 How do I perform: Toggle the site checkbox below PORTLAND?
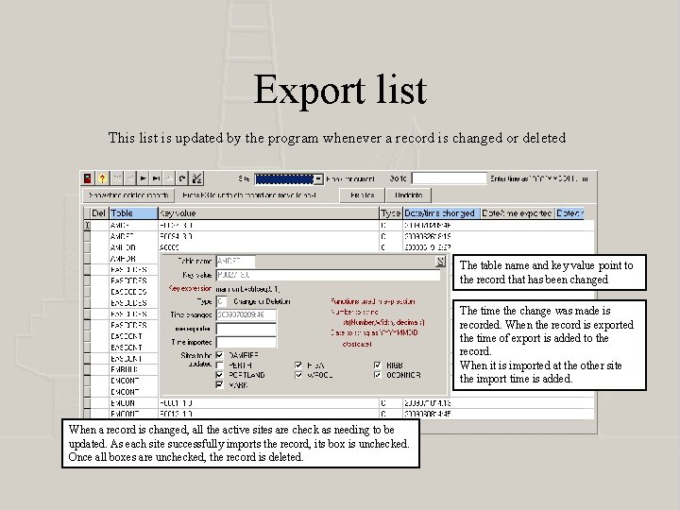pos(219,384)
